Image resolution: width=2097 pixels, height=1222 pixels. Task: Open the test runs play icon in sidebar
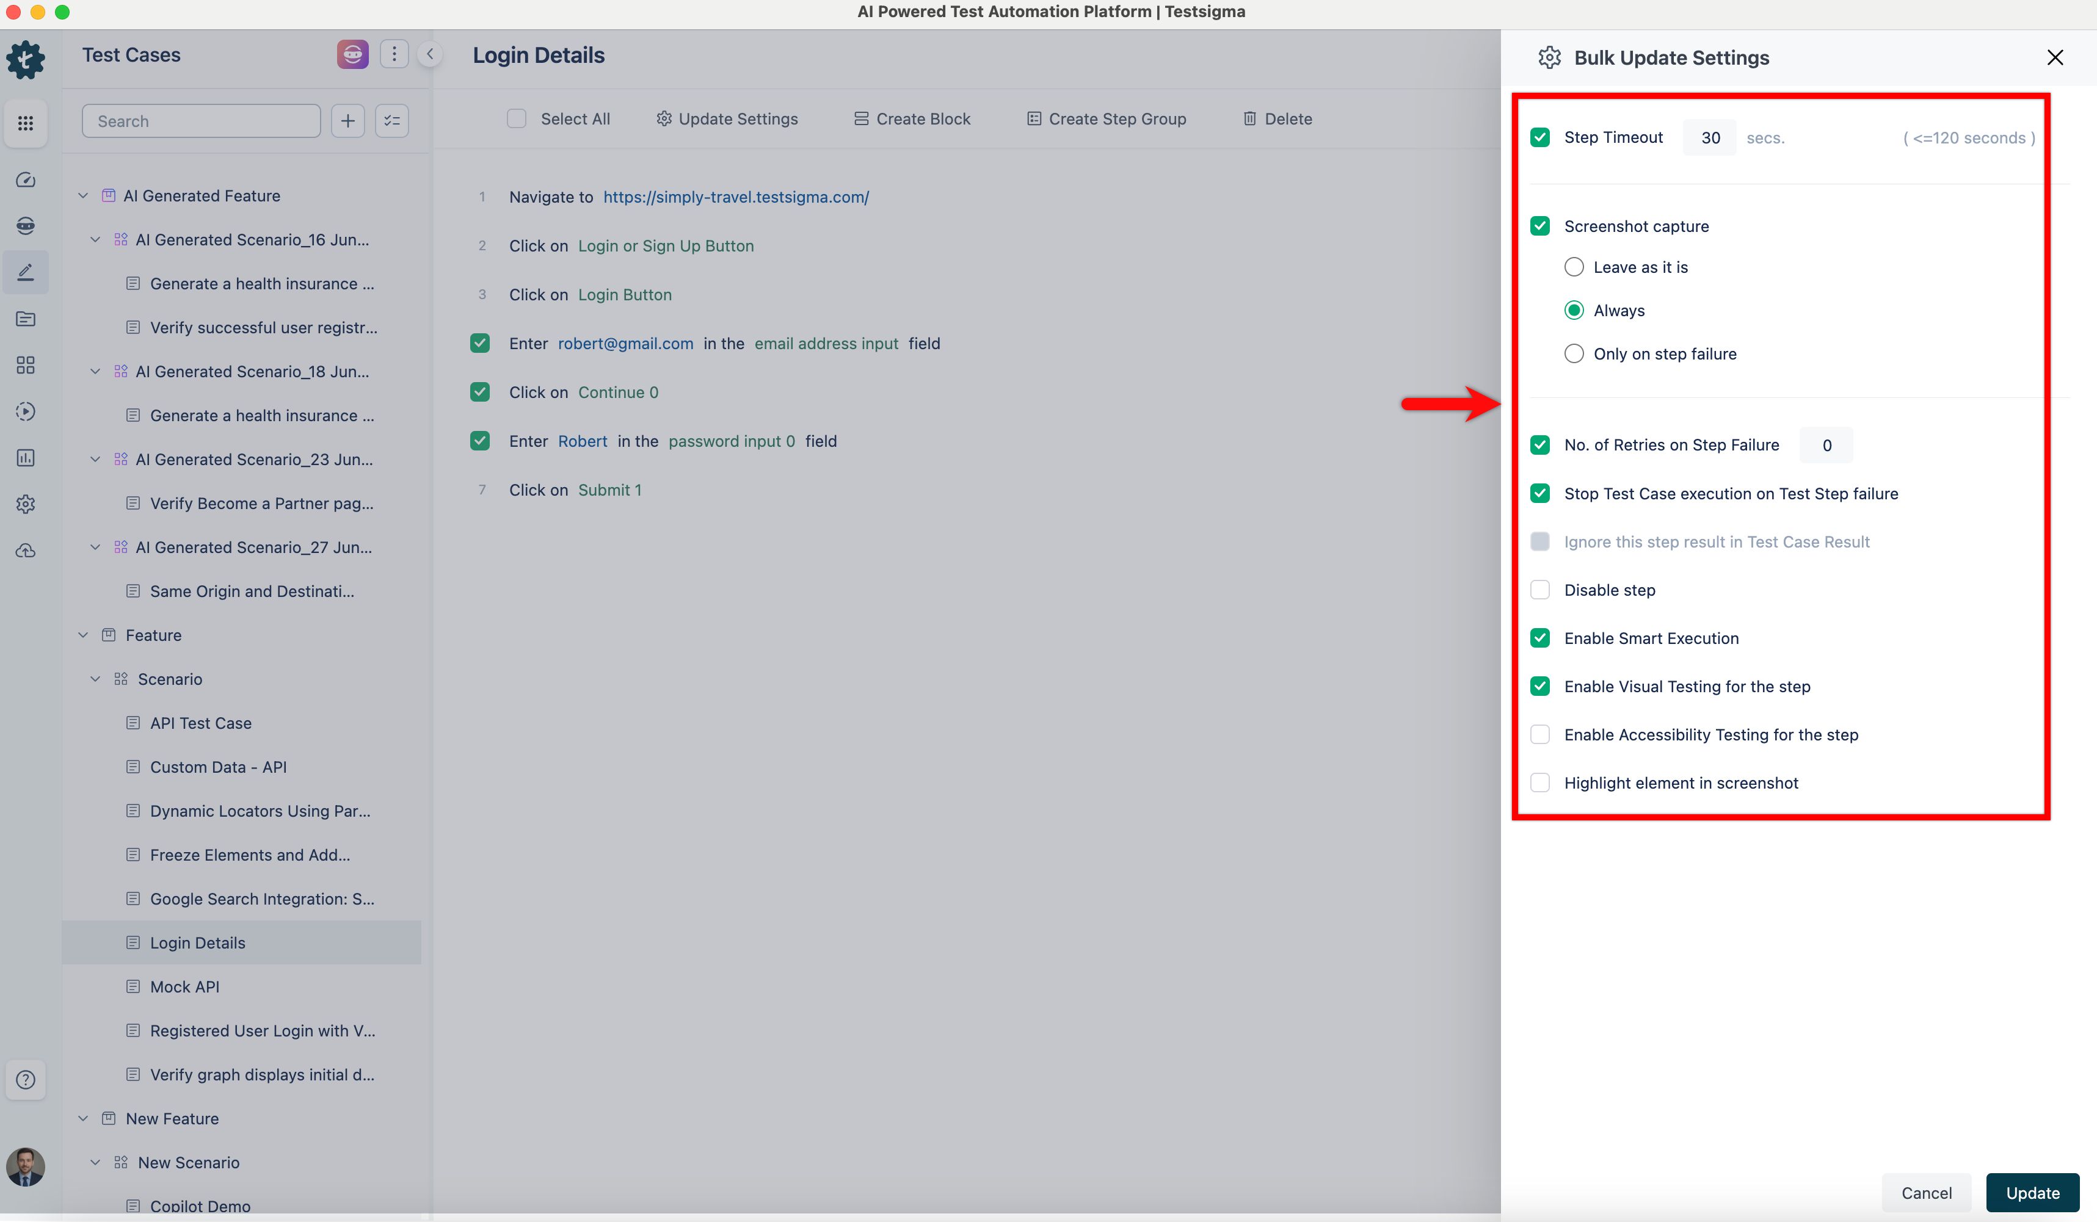point(26,411)
